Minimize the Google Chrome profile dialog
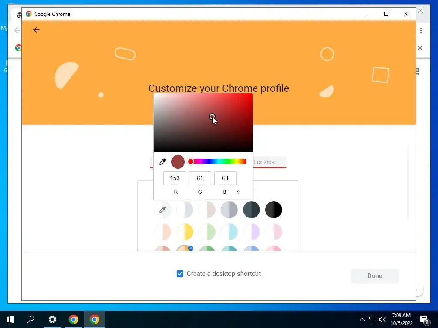The height and width of the screenshot is (328, 438). (367, 14)
